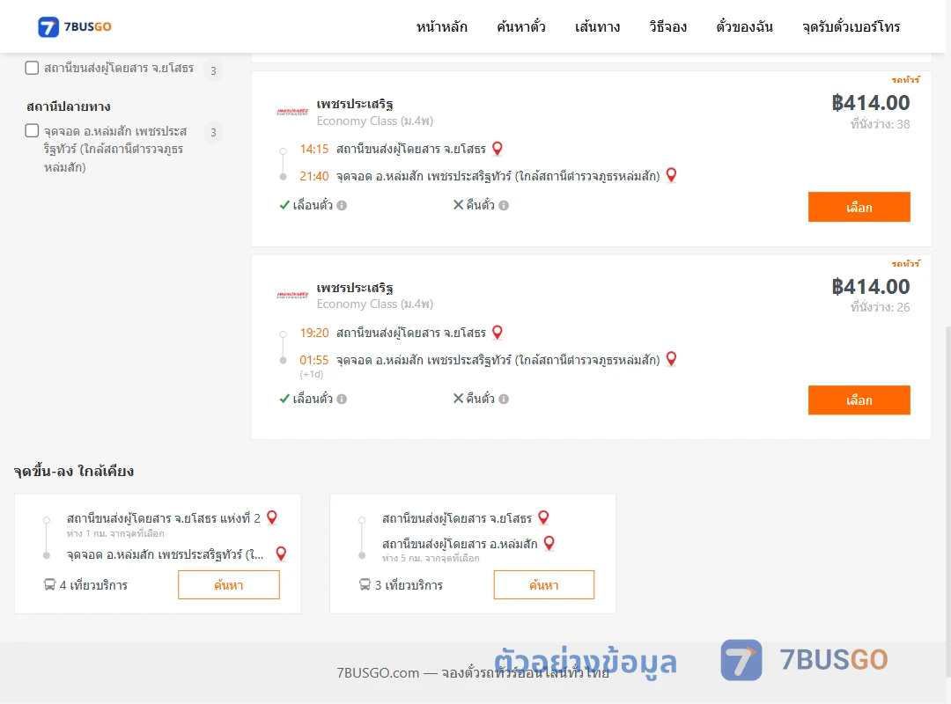Open เส้นทาง menu item
This screenshot has height=704, width=951.
click(x=597, y=26)
